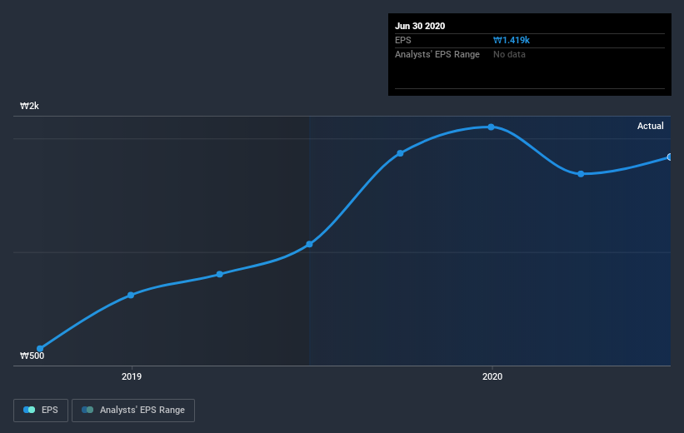Click the ₩2k y-axis label

pyautogui.click(x=29, y=106)
